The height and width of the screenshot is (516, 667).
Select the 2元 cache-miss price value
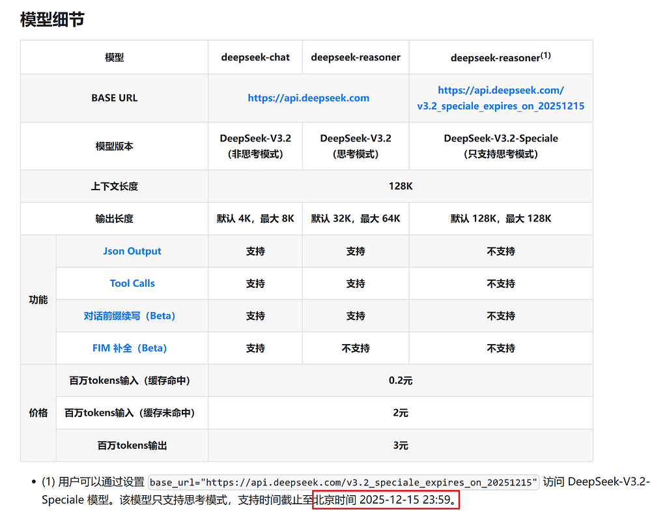pyautogui.click(x=401, y=412)
